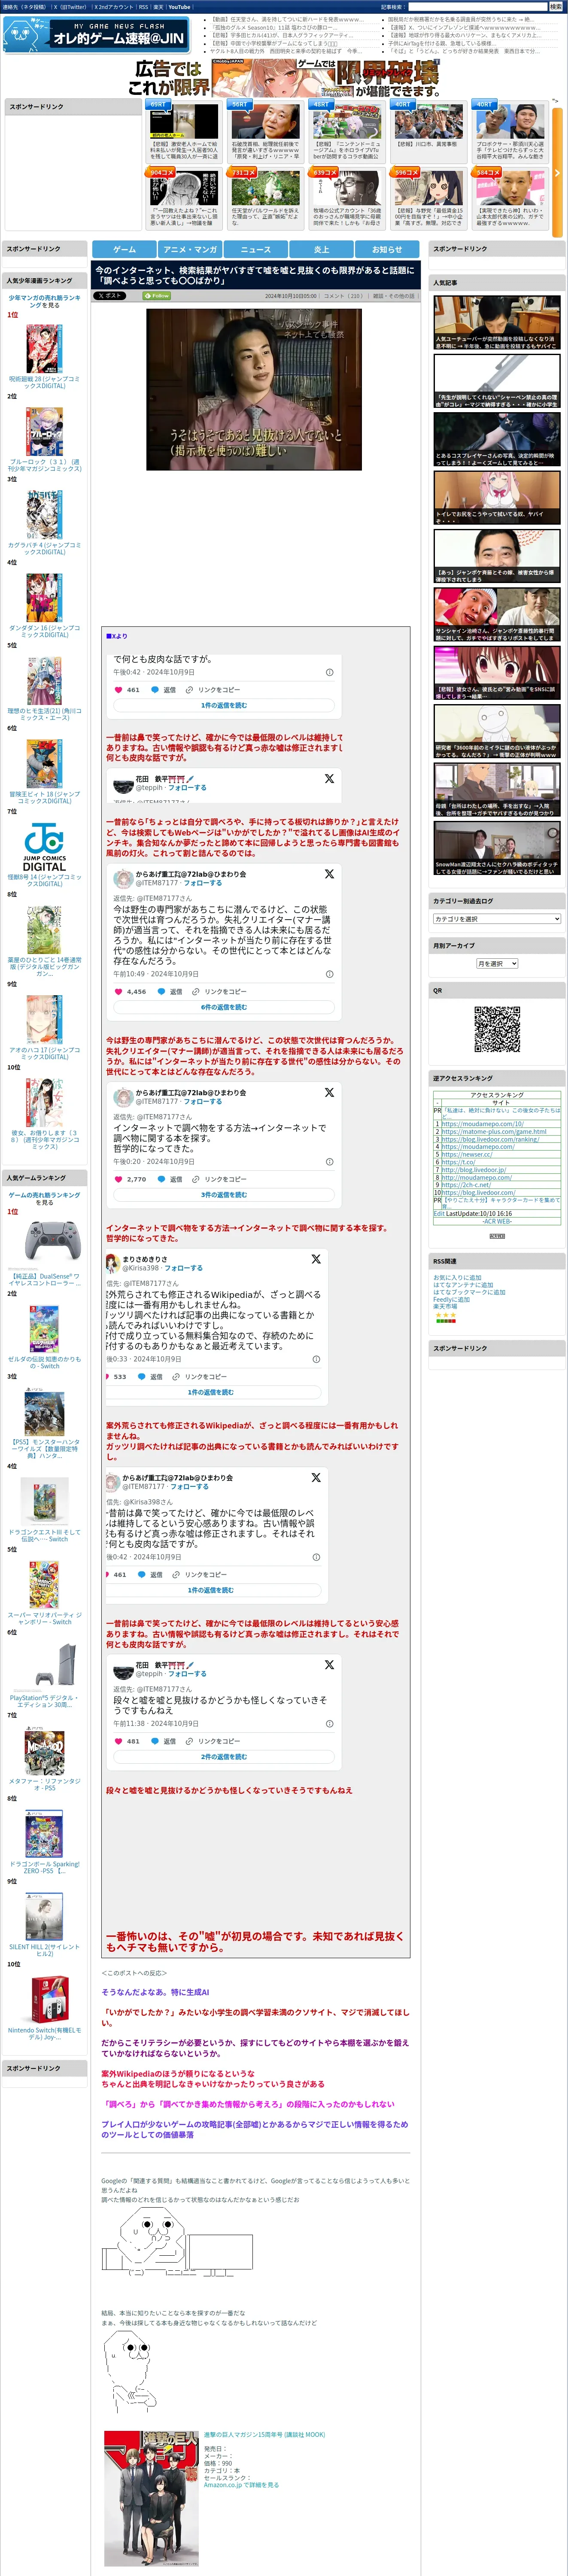Open the ニュース category tab
The width and height of the screenshot is (568, 2576).
click(256, 249)
